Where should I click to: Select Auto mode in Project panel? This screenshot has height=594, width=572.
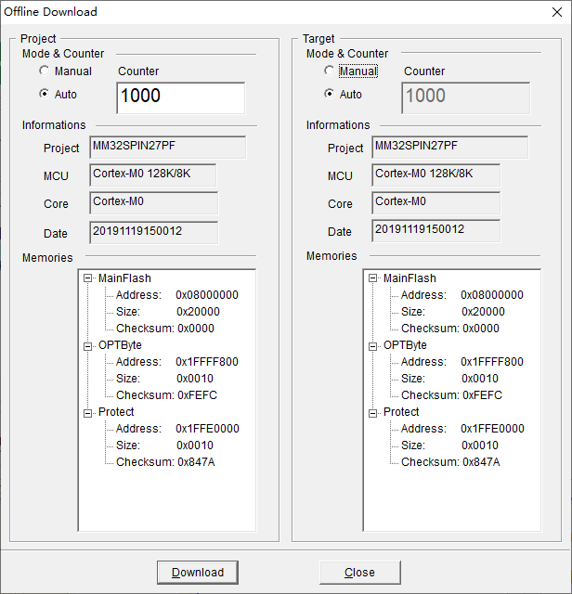pyautogui.click(x=58, y=94)
